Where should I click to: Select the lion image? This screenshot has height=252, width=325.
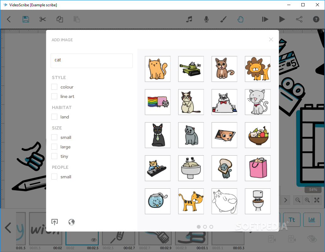pyautogui.click(x=258, y=69)
